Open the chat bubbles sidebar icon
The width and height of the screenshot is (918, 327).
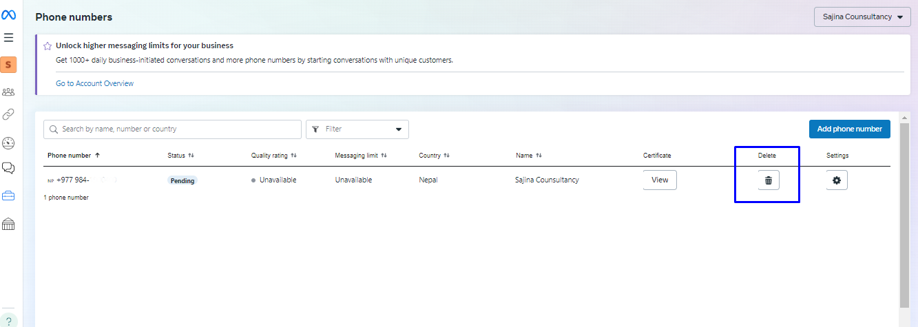[9, 168]
